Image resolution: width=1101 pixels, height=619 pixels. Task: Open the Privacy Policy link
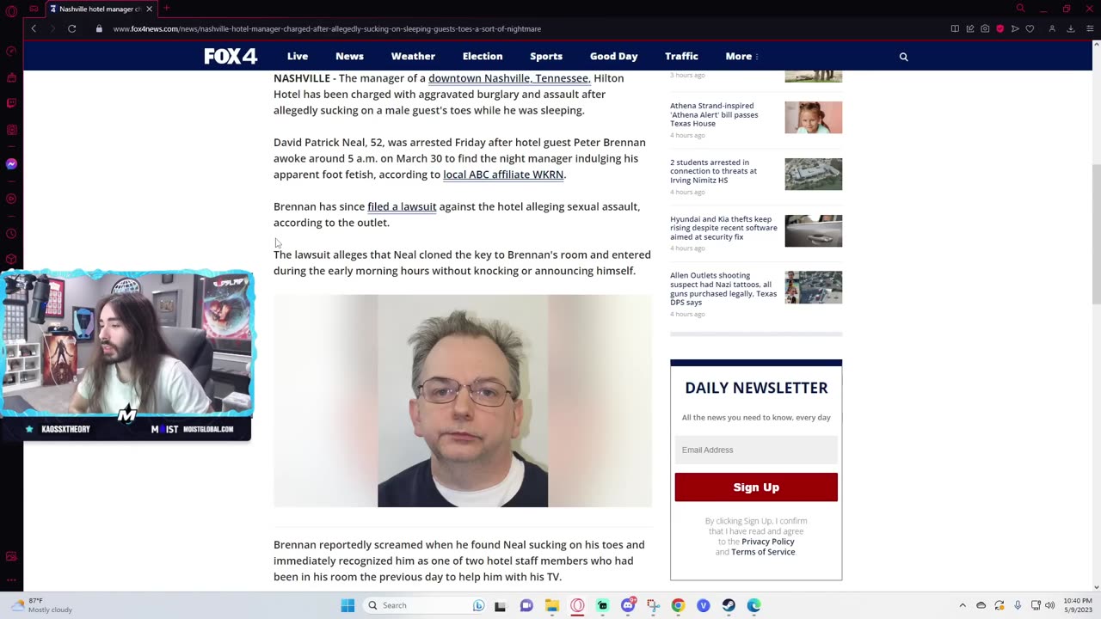768,542
